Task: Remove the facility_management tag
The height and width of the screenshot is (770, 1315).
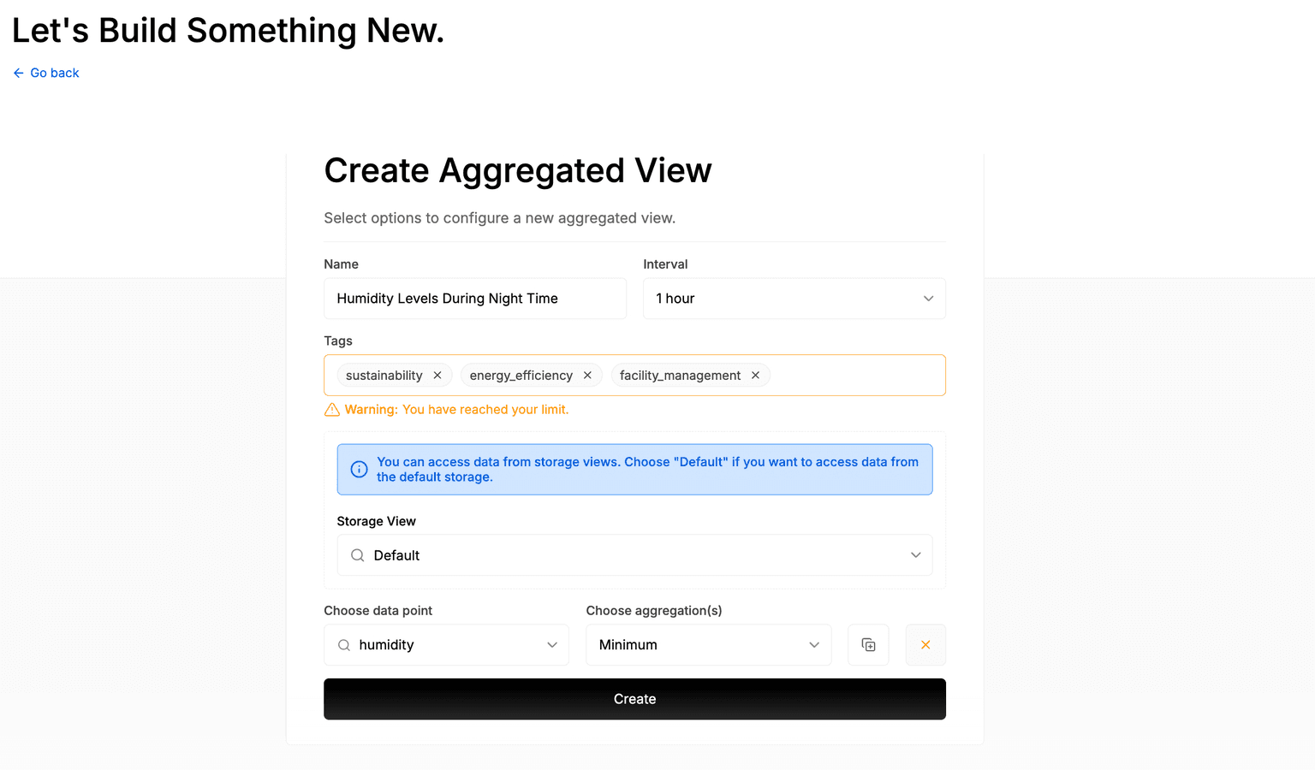Action: tap(755, 376)
